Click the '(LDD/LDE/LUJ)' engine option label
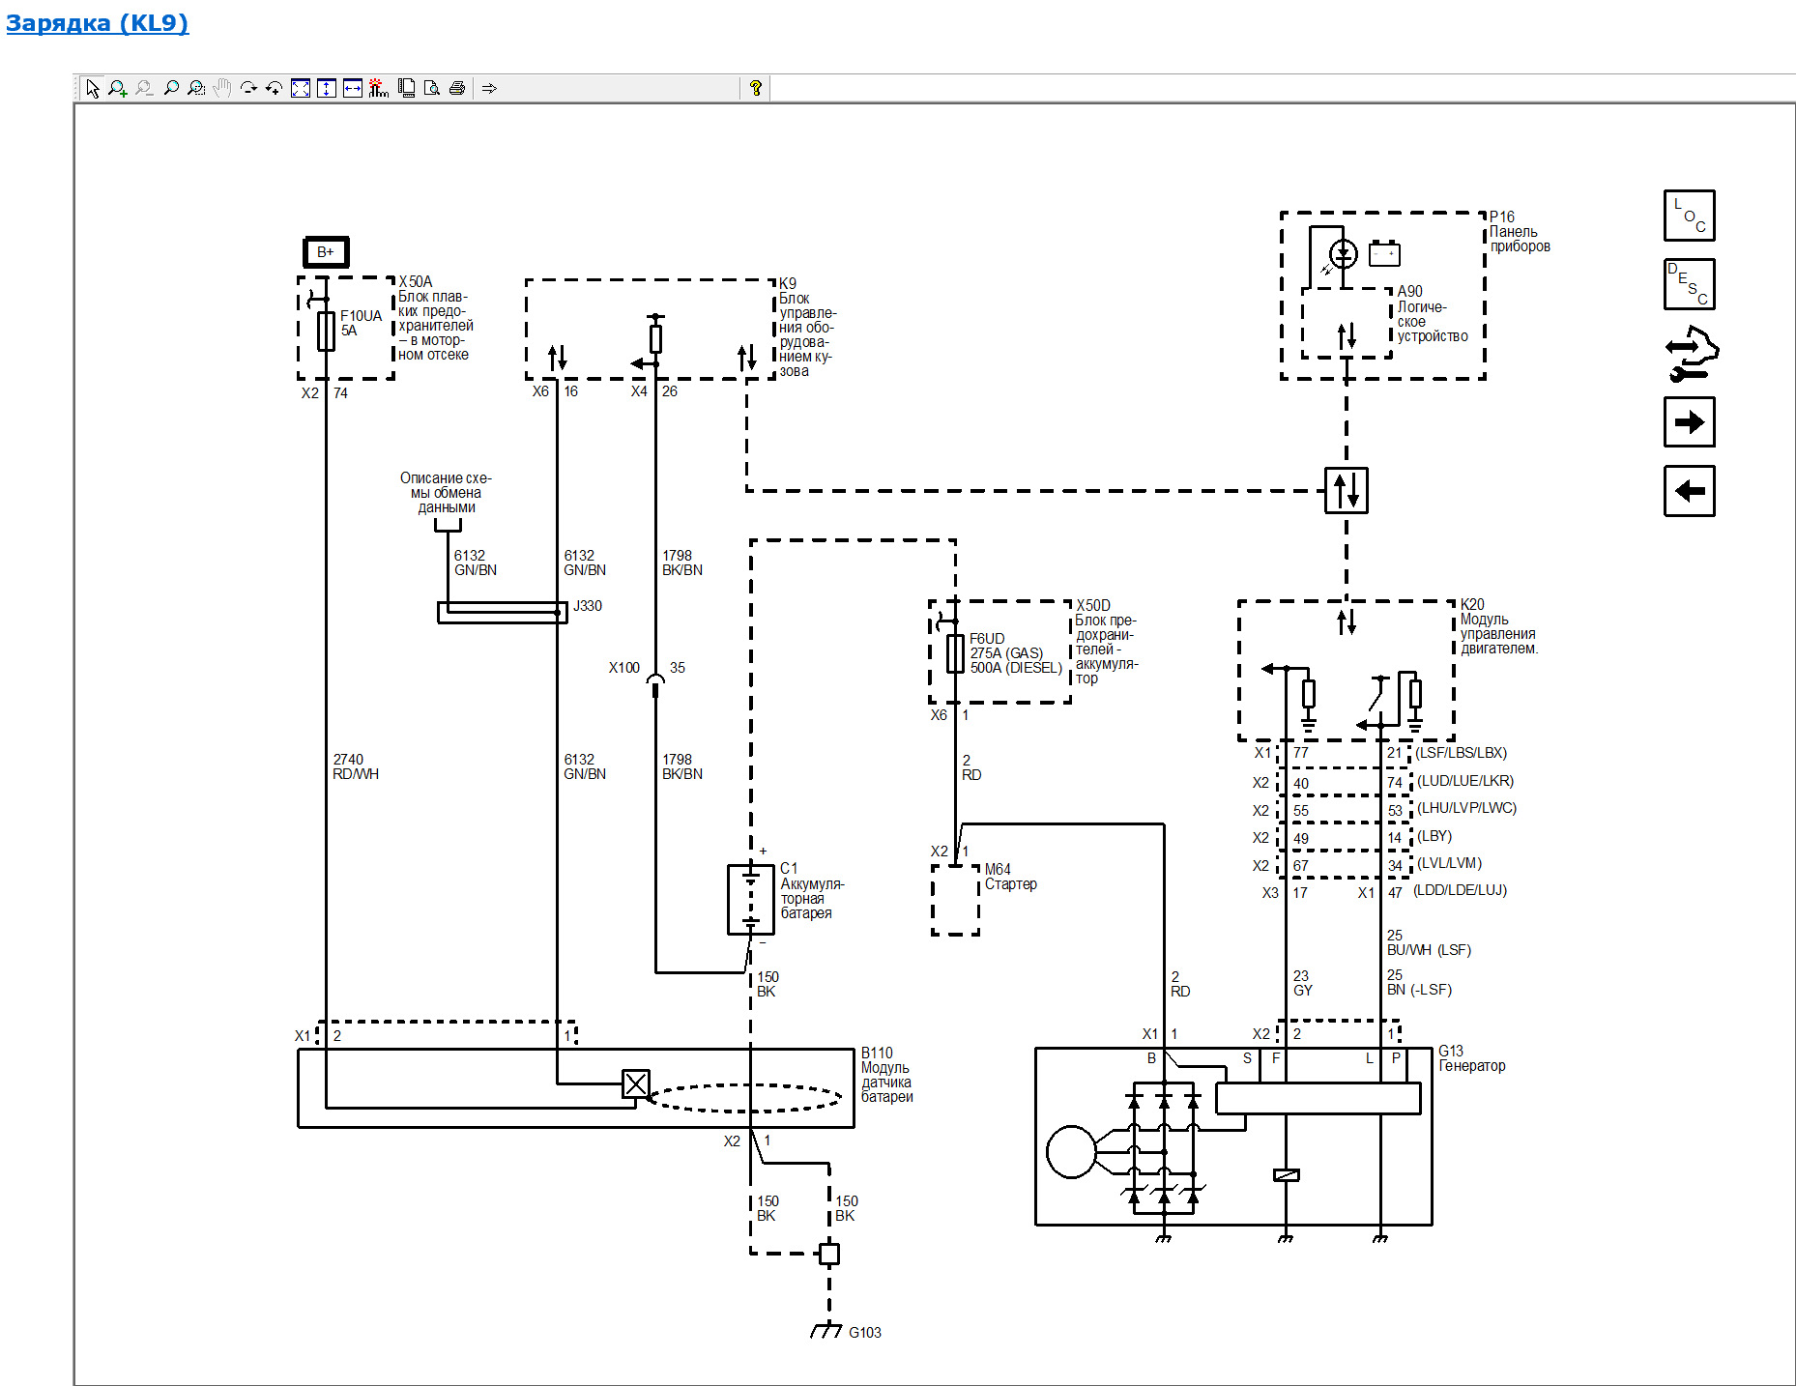Image resolution: width=1796 pixels, height=1386 pixels. (1460, 890)
